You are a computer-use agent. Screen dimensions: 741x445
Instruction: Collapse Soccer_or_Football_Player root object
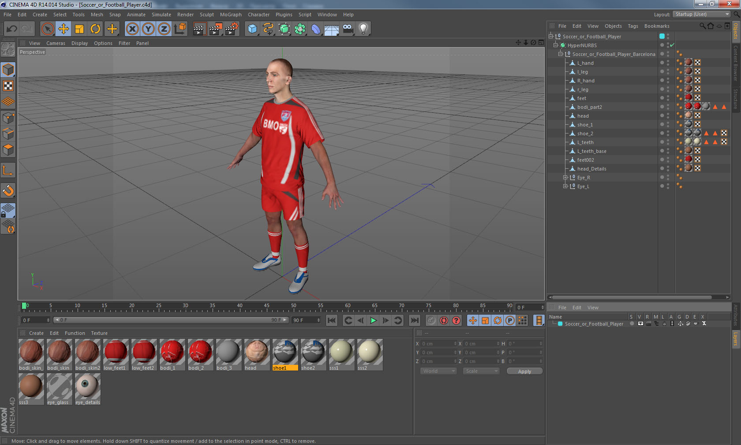point(551,37)
